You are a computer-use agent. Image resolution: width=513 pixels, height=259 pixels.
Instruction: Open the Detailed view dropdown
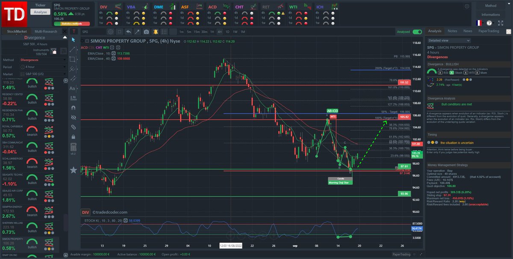click(449, 41)
